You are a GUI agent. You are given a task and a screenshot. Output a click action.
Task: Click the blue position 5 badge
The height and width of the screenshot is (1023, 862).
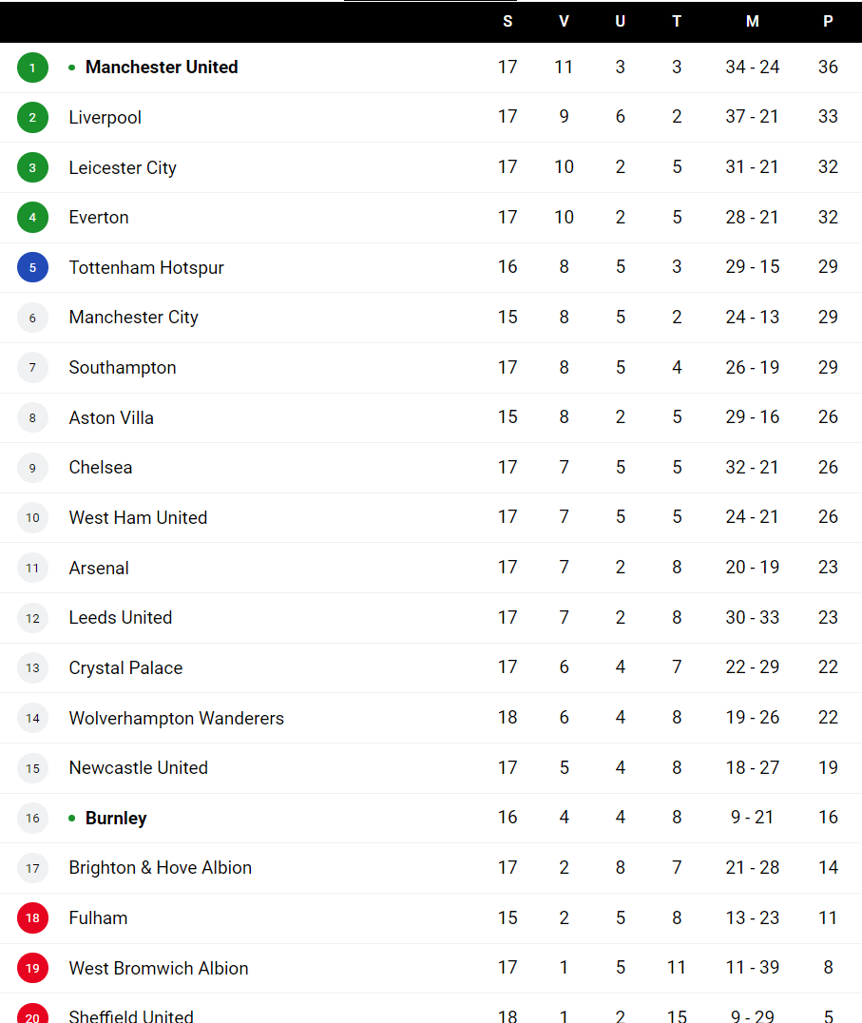click(x=32, y=267)
